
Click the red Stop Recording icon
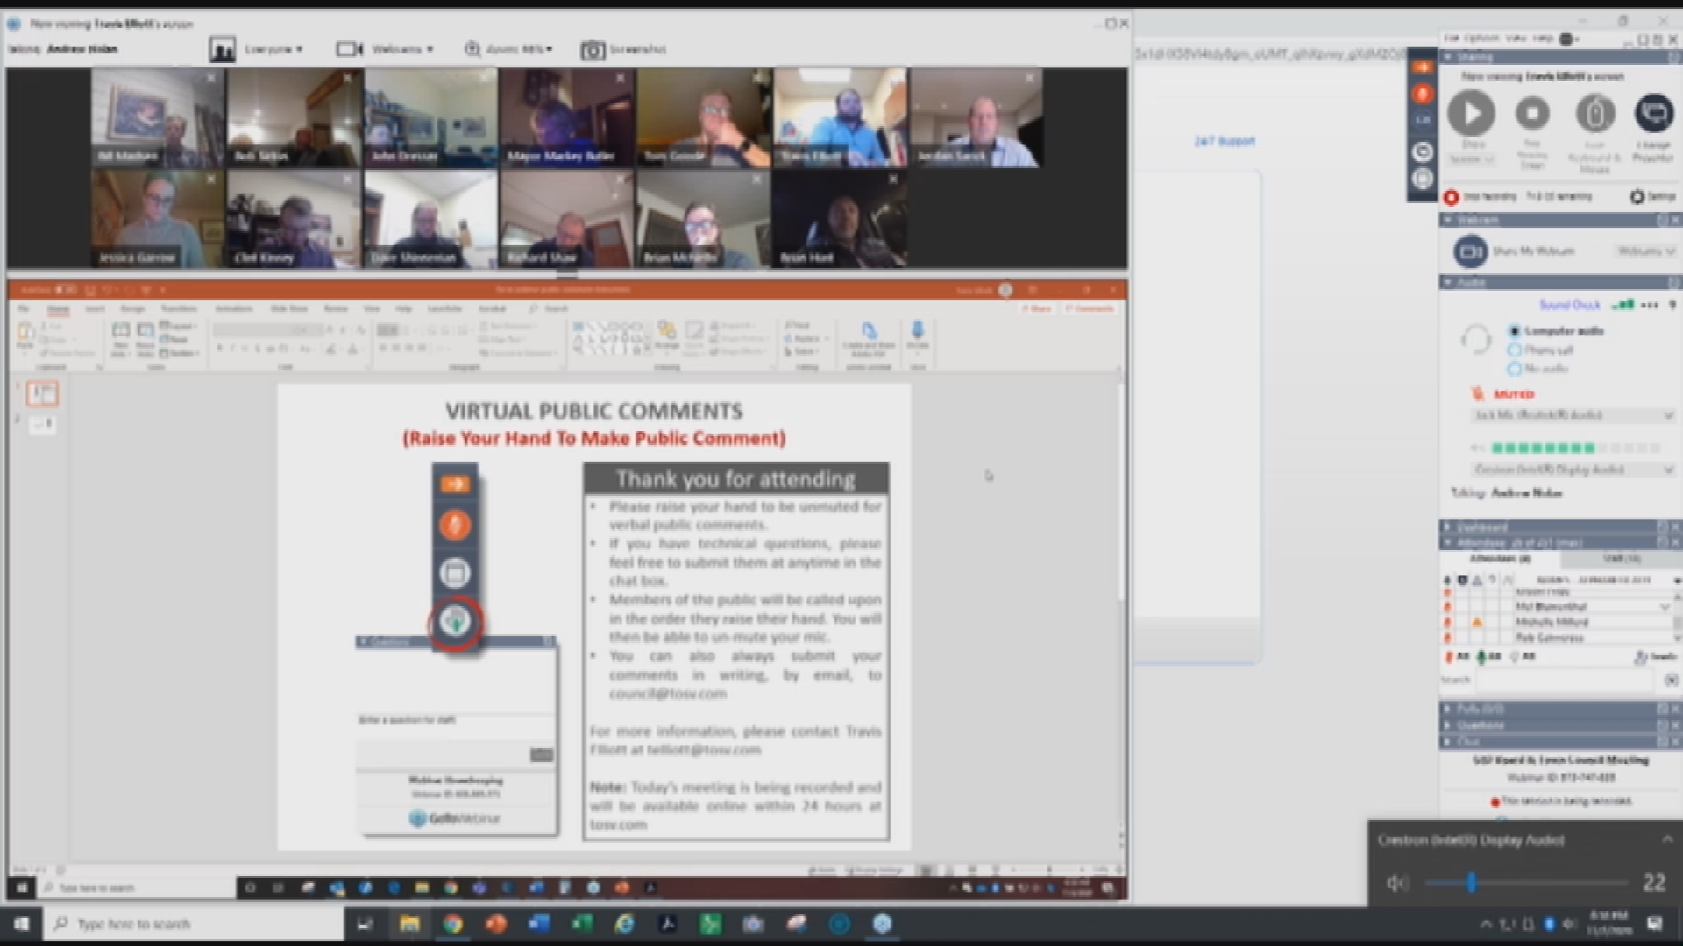(1452, 197)
